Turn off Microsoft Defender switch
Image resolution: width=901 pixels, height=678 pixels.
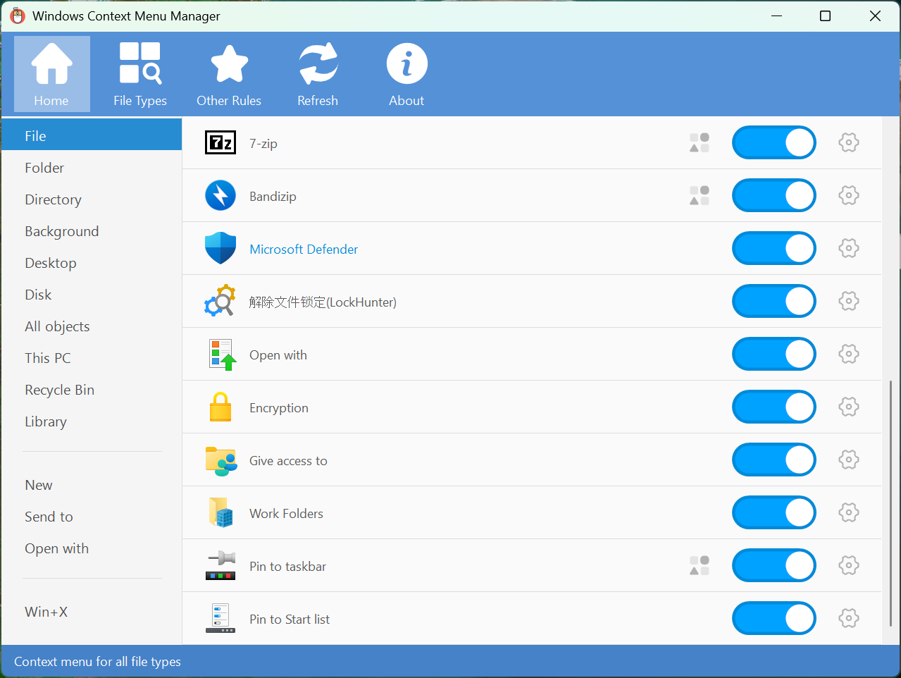pos(774,248)
